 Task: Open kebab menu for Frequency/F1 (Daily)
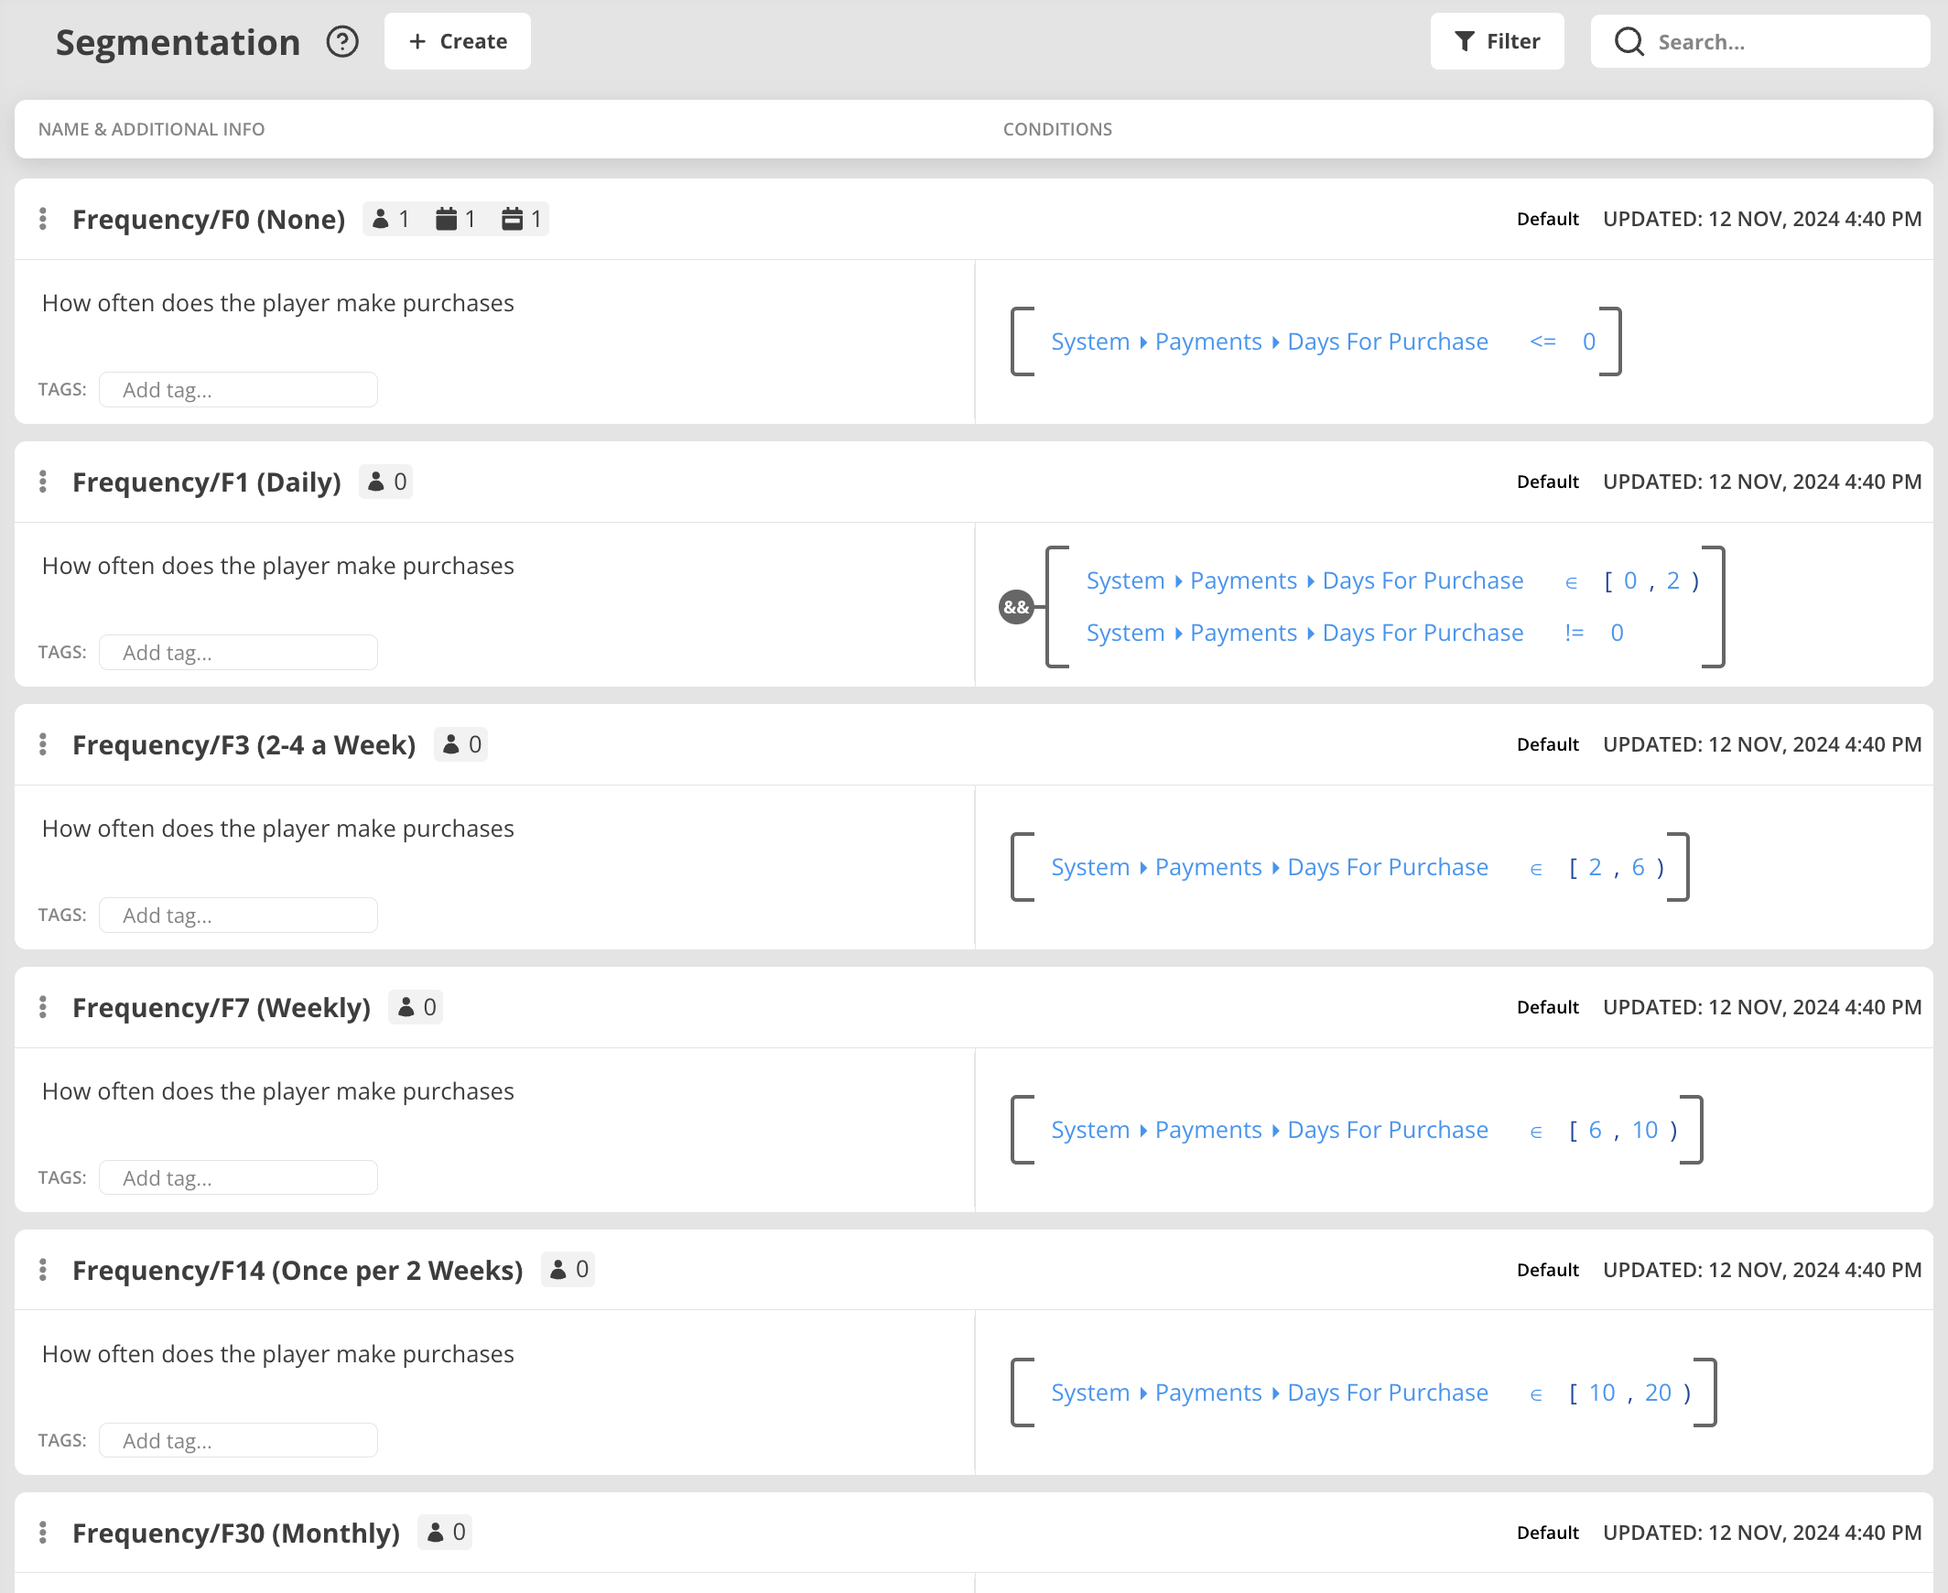coord(43,482)
